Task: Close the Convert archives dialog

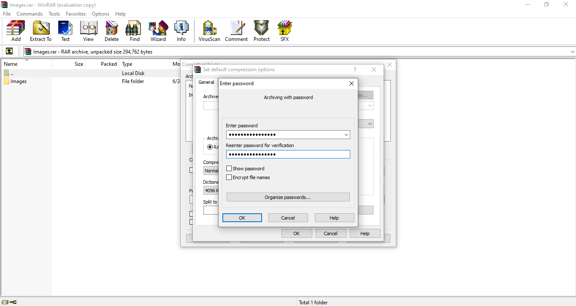Action: (x=389, y=64)
